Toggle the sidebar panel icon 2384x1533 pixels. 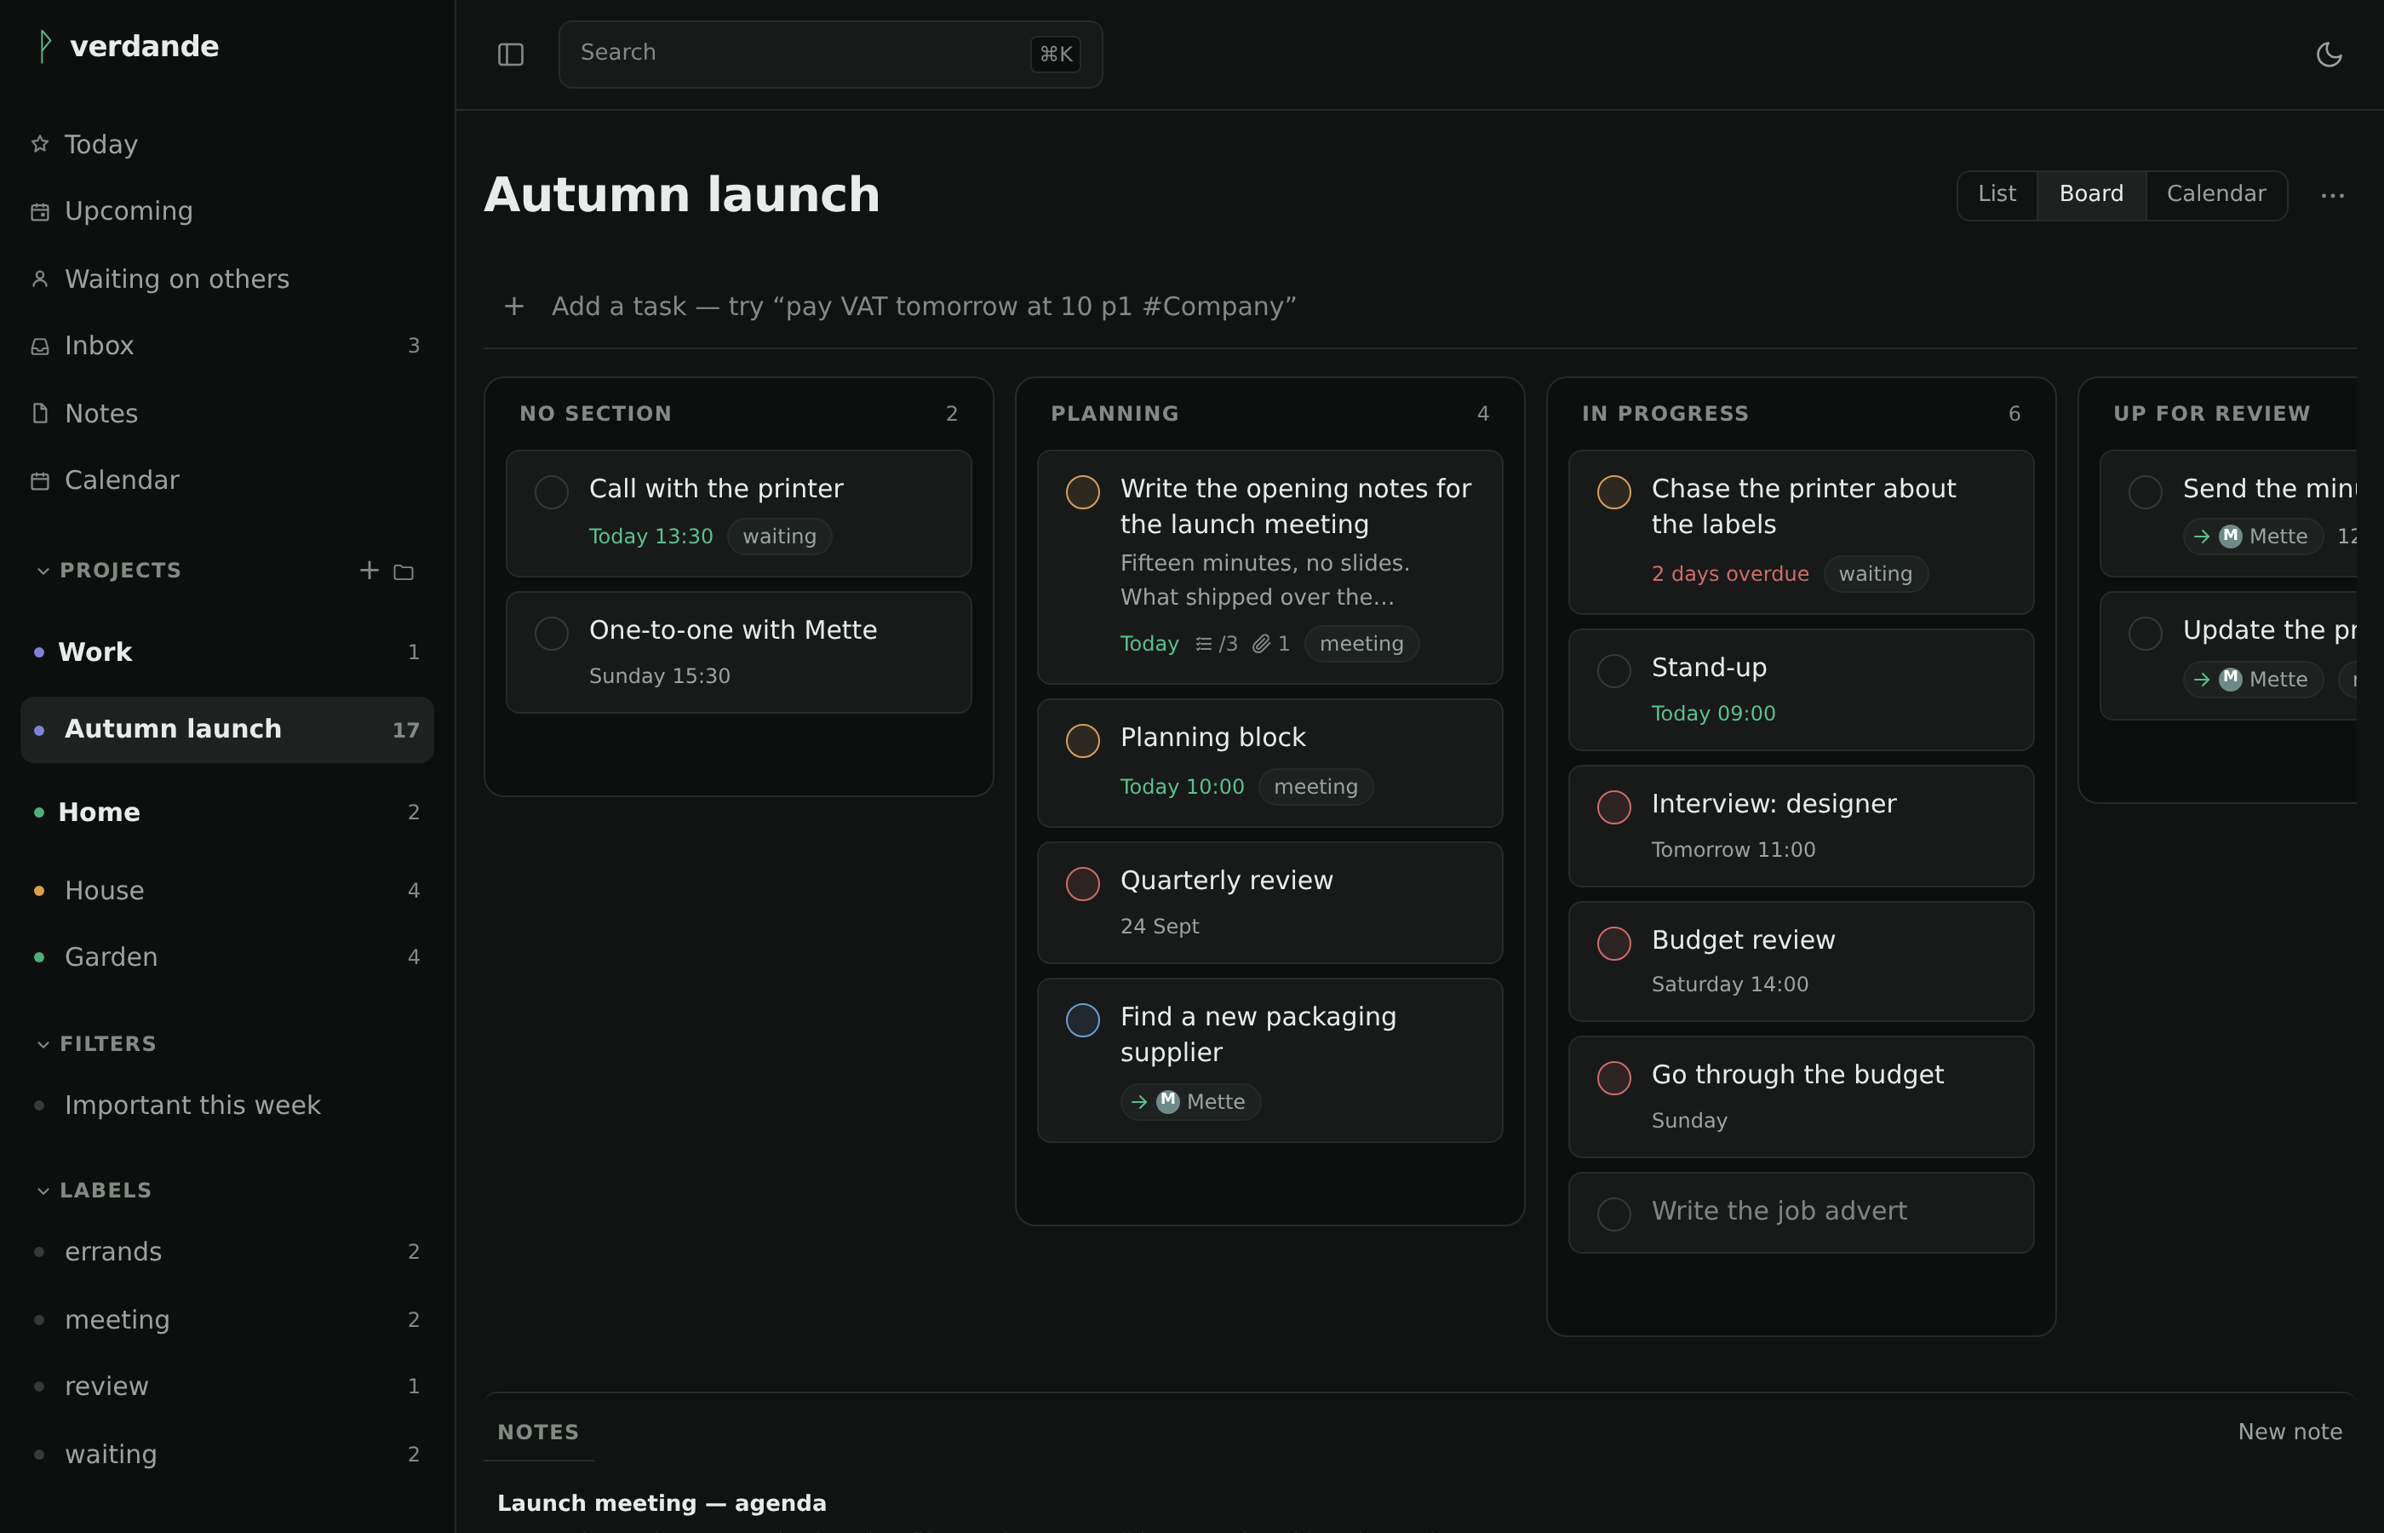(x=510, y=55)
